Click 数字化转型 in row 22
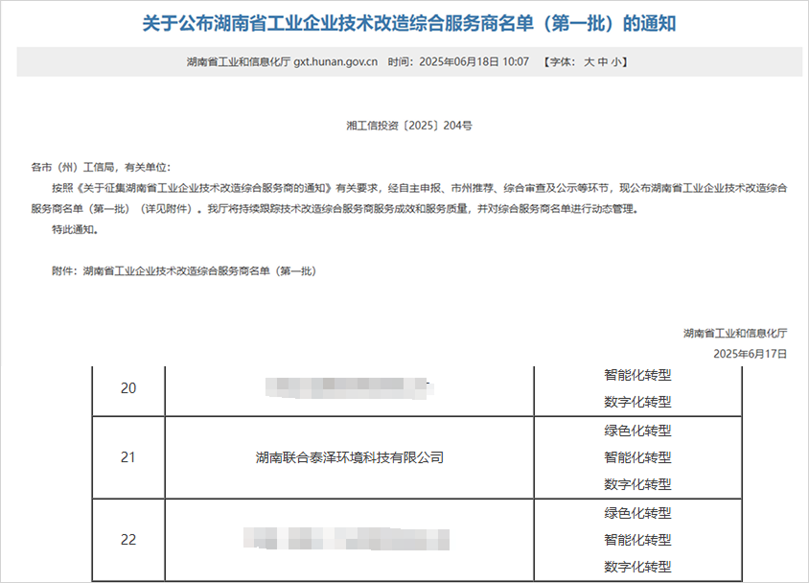The image size is (809, 583). pyautogui.click(x=637, y=567)
